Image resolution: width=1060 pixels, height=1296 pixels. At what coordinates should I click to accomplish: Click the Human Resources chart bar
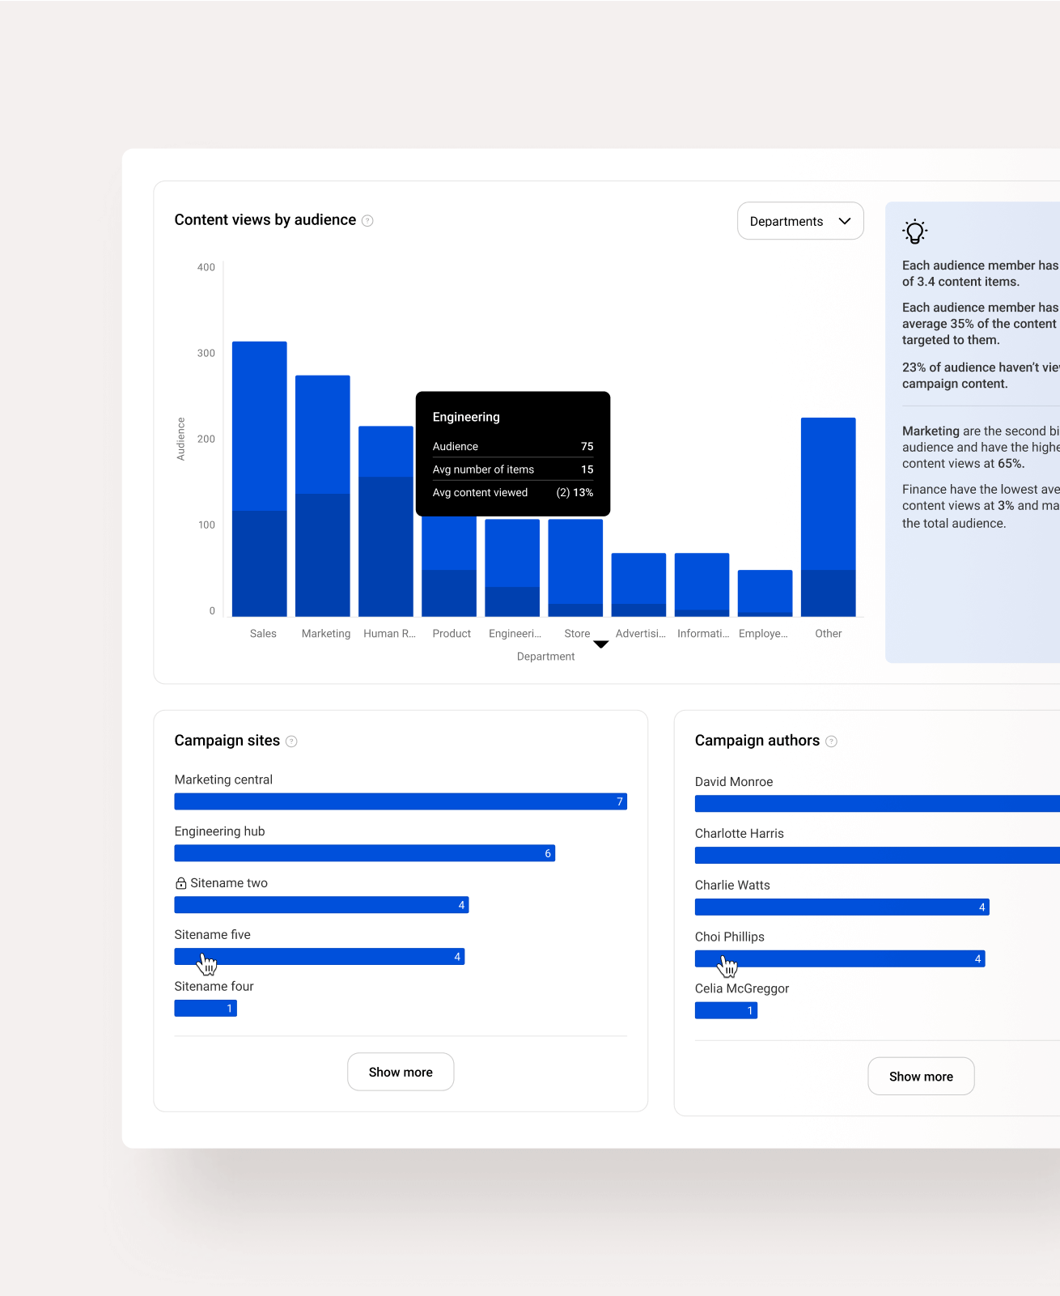click(386, 521)
